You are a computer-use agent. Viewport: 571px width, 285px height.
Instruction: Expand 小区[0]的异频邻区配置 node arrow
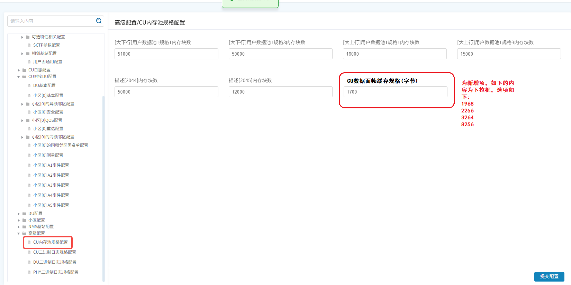[x=22, y=104]
